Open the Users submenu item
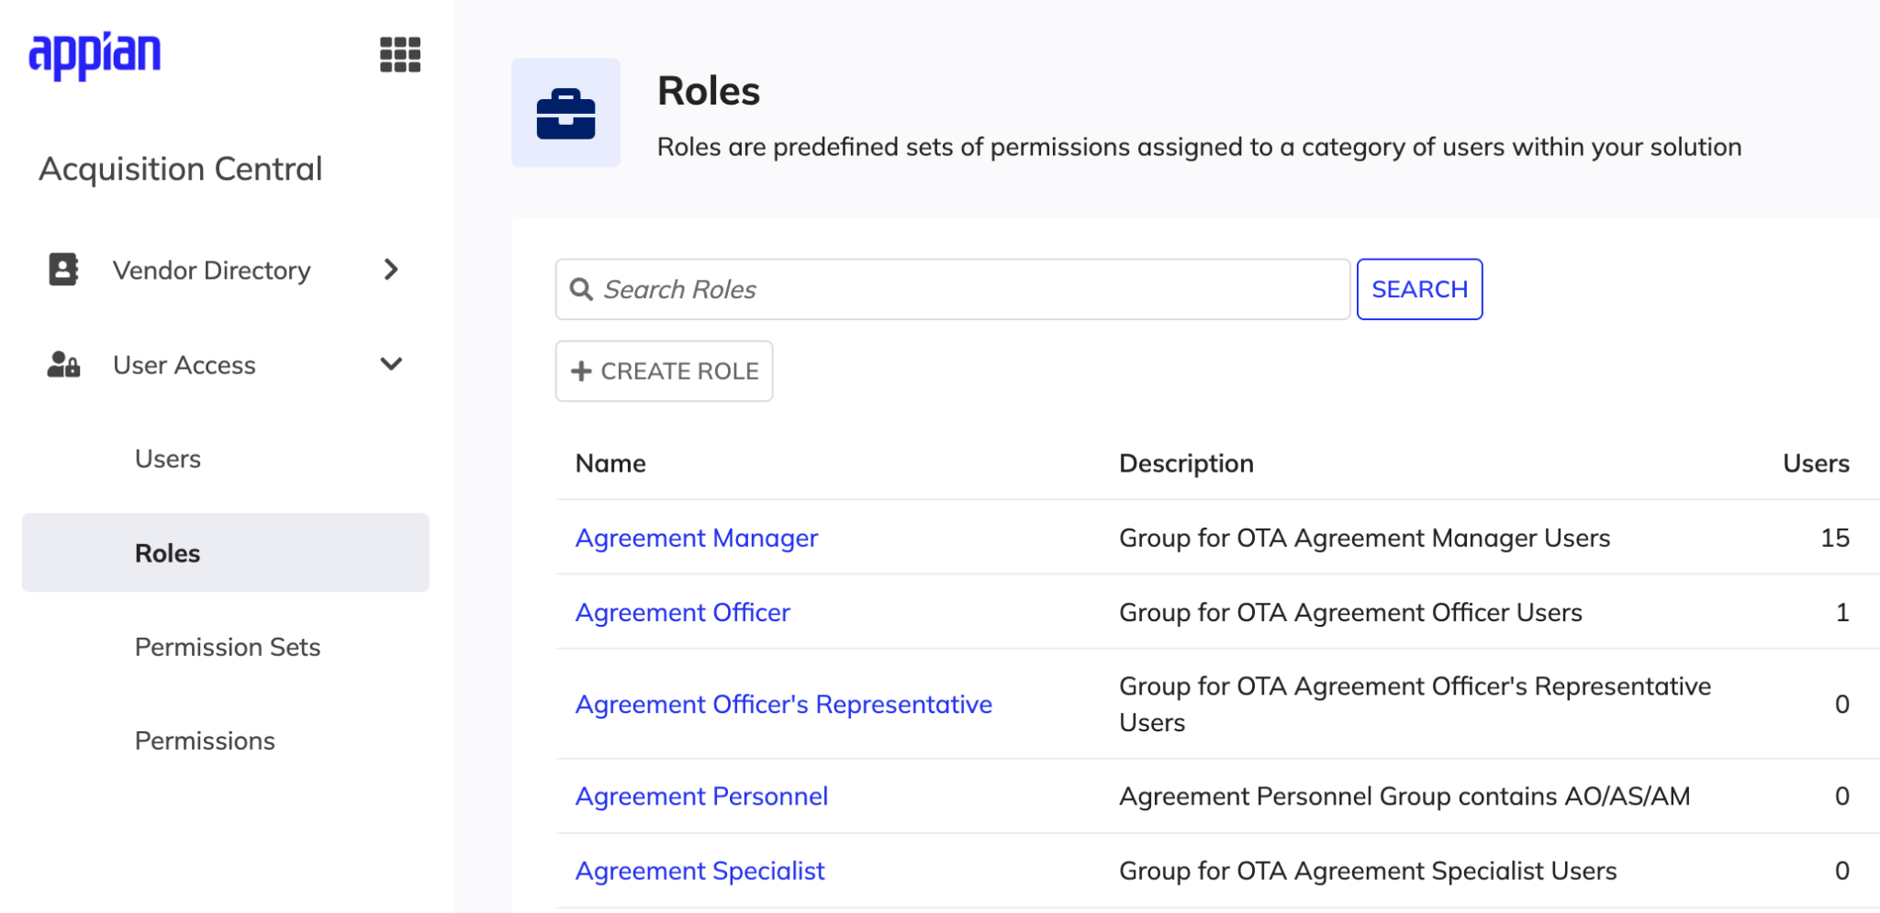 tap(168, 459)
